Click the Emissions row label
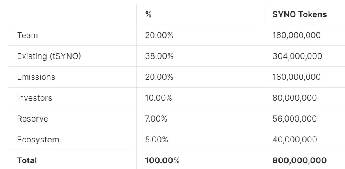 click(x=36, y=77)
